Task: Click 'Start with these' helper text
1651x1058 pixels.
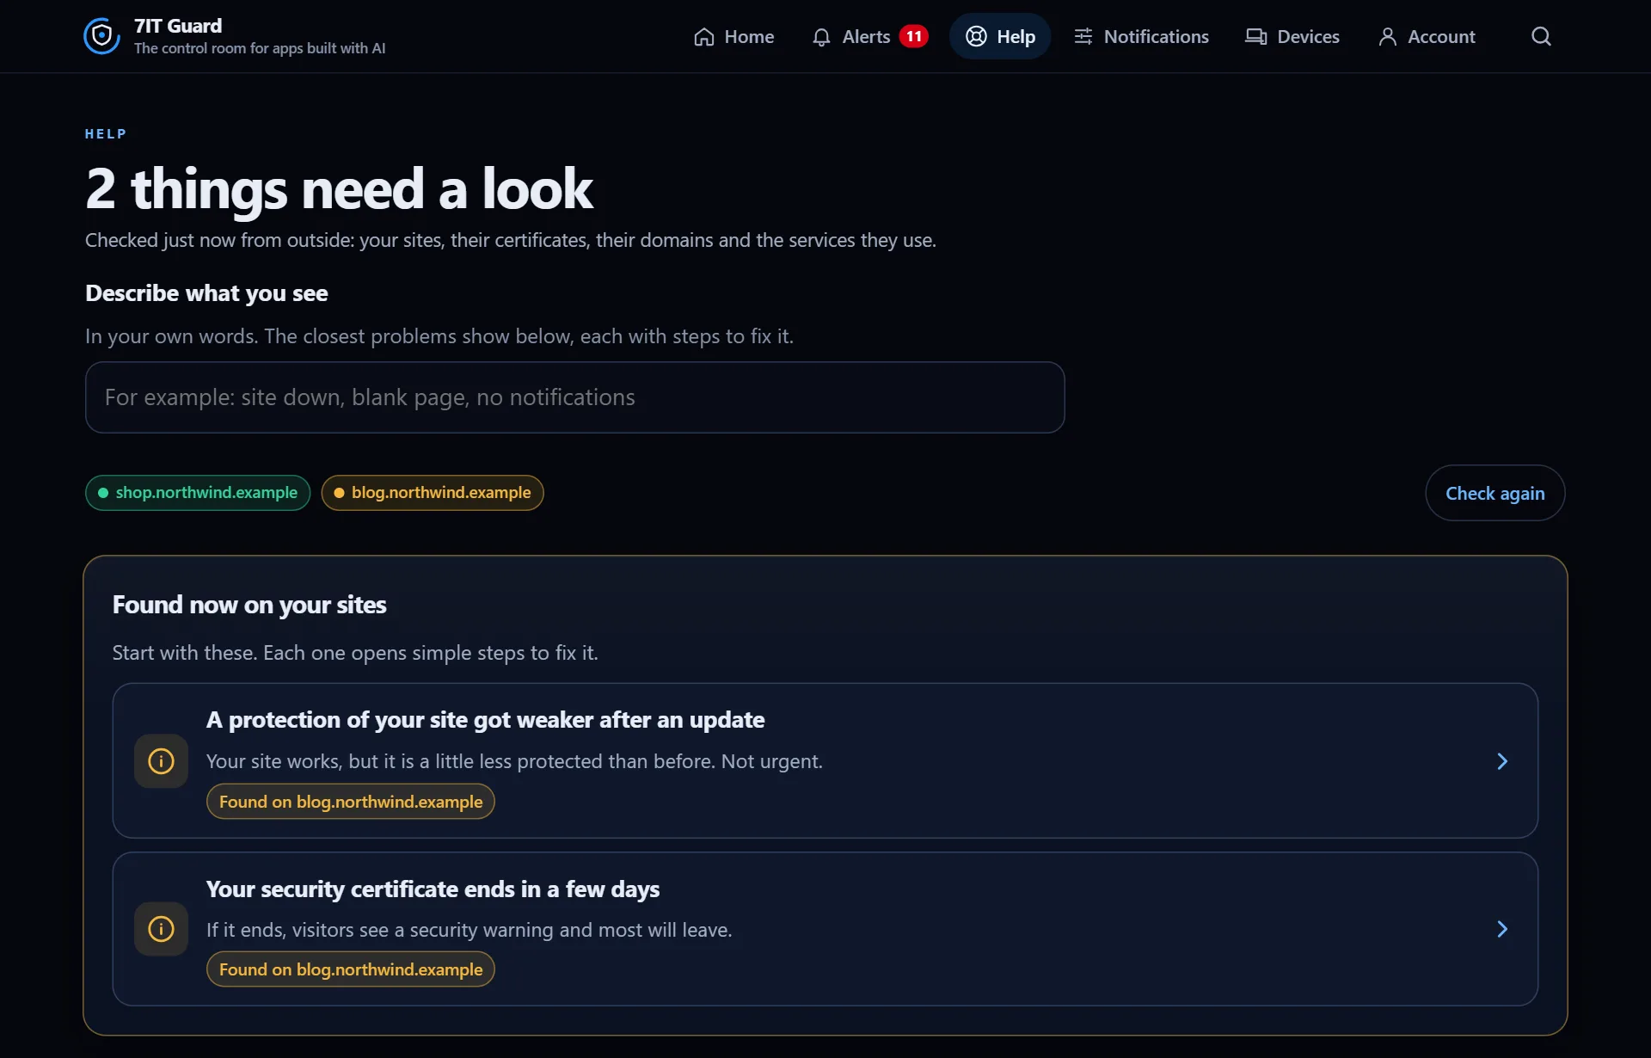Action: pos(355,653)
